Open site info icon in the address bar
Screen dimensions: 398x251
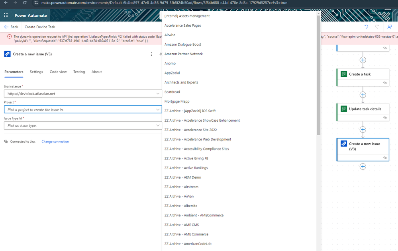click(x=36, y=2)
